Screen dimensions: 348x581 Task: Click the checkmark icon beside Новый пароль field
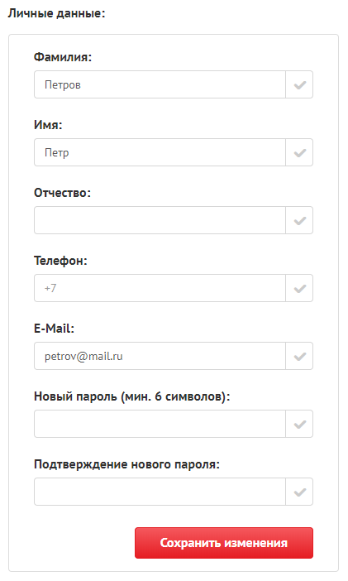coord(299,424)
